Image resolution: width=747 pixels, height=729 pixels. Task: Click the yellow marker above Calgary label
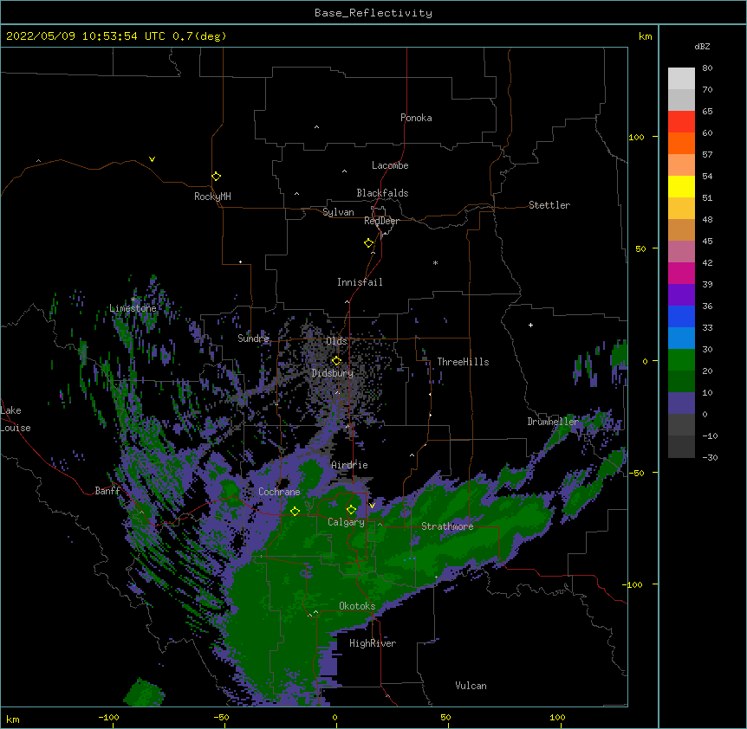pyautogui.click(x=351, y=510)
